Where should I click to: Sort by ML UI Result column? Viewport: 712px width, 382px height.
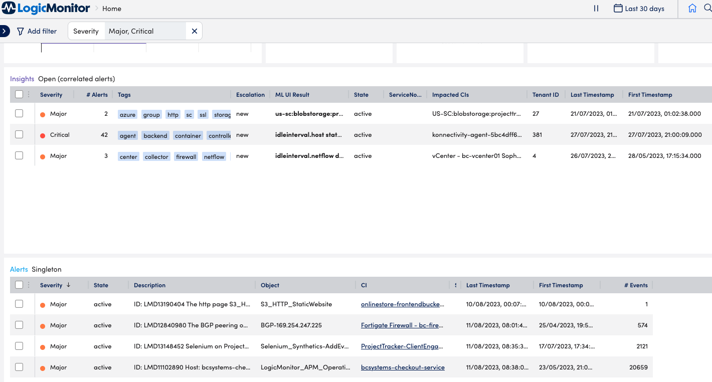point(292,95)
